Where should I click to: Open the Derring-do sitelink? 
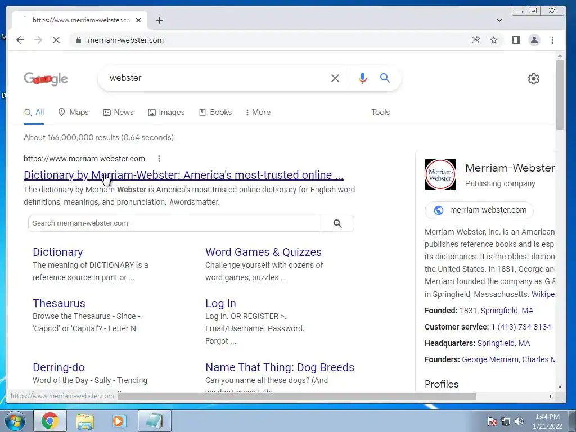[58, 367]
